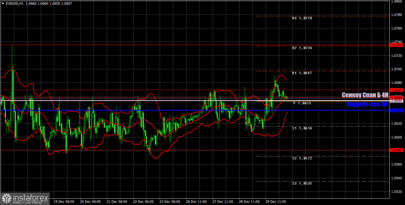Screen dimensions: 405x205
Task: Click the 1.0760 price axis value
Action: [397, 28]
